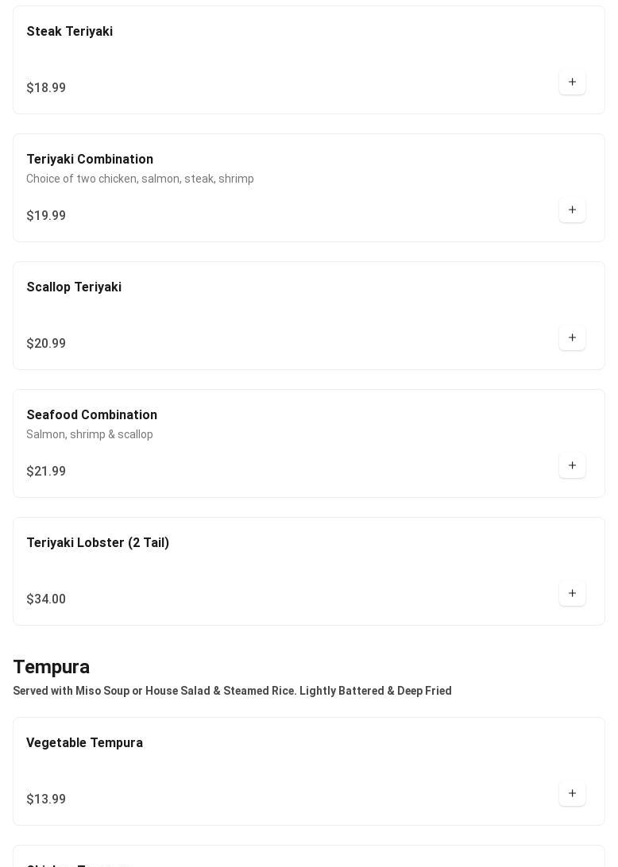This screenshot has height=867, width=618.
Task: Add Seafood Combination via plus icon
Action: pos(572,466)
